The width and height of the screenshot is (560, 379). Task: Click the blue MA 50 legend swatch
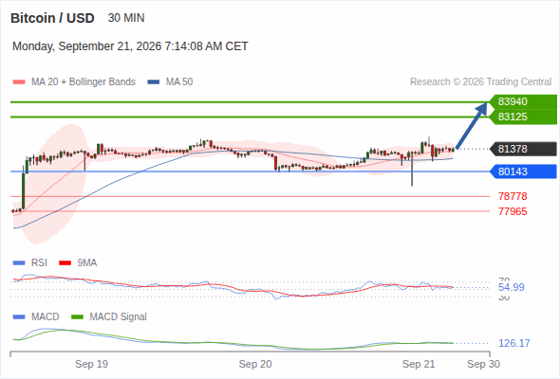pos(153,82)
